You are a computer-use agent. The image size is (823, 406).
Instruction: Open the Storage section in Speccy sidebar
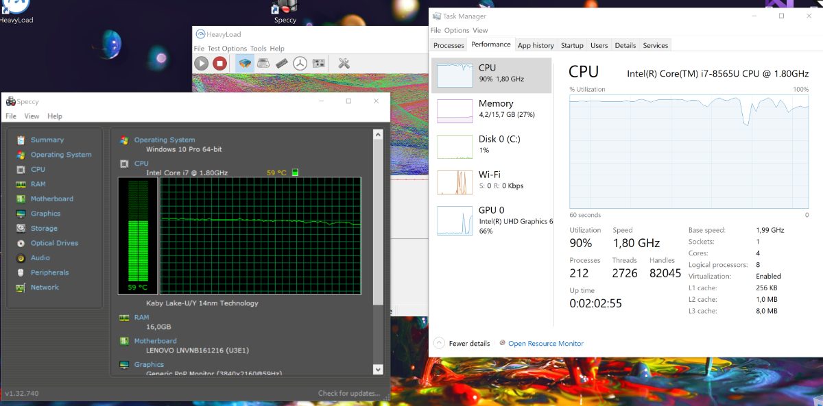[44, 229]
